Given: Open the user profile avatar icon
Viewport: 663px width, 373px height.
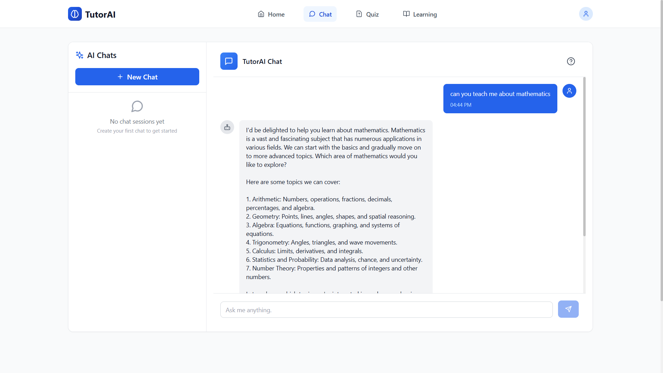Looking at the screenshot, I should pos(586,14).
